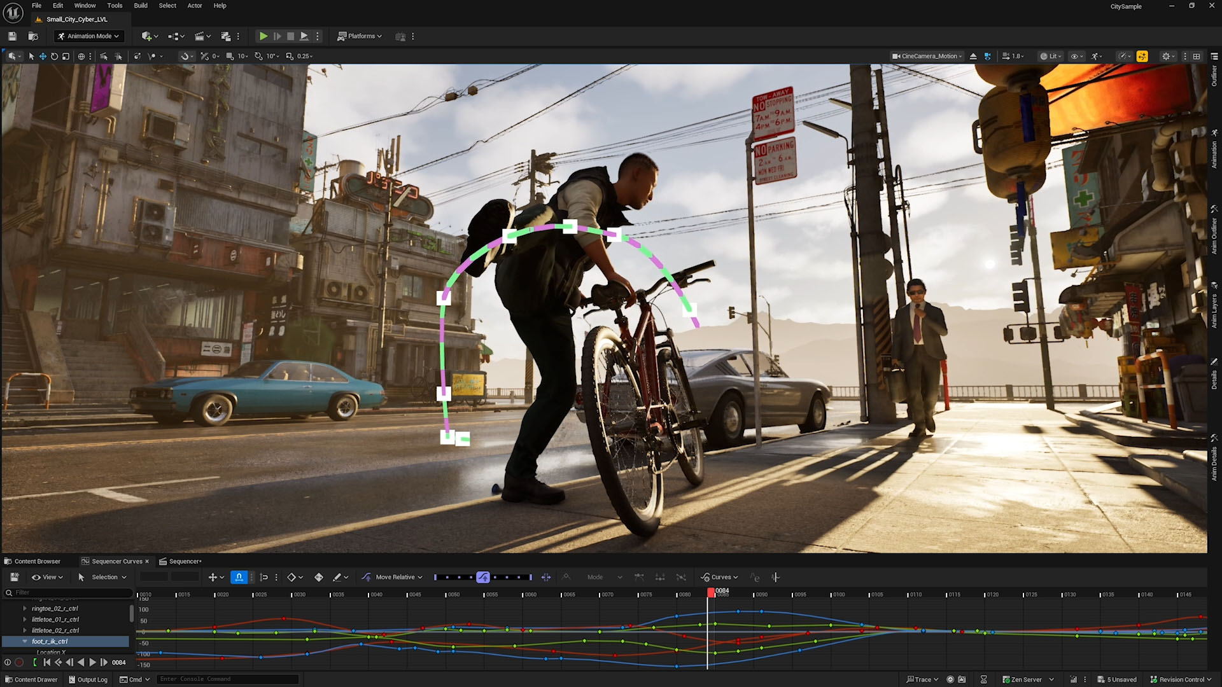Click the green Play in Editor button

point(263,36)
